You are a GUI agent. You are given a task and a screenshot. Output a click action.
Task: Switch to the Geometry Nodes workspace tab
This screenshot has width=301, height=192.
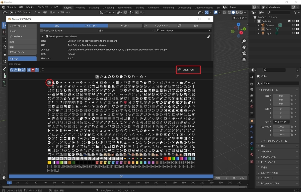tap(204, 8)
